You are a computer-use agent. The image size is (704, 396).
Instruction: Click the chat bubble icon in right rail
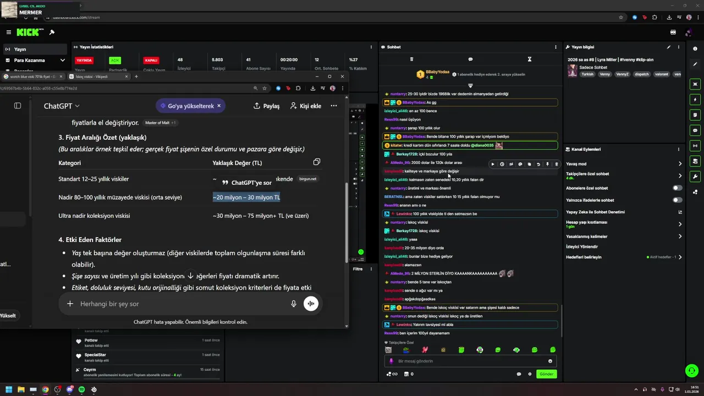click(695, 130)
